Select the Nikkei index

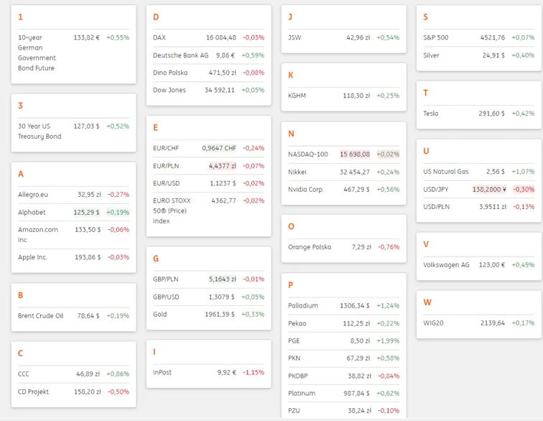pyautogui.click(x=343, y=172)
